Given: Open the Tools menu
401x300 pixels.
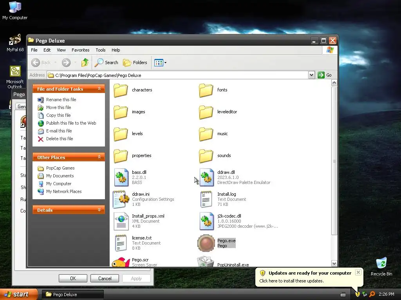Looking at the screenshot, I should [101, 50].
